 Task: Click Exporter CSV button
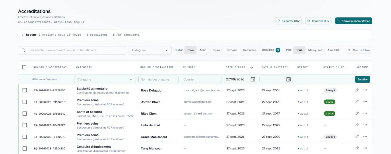coord(289,21)
